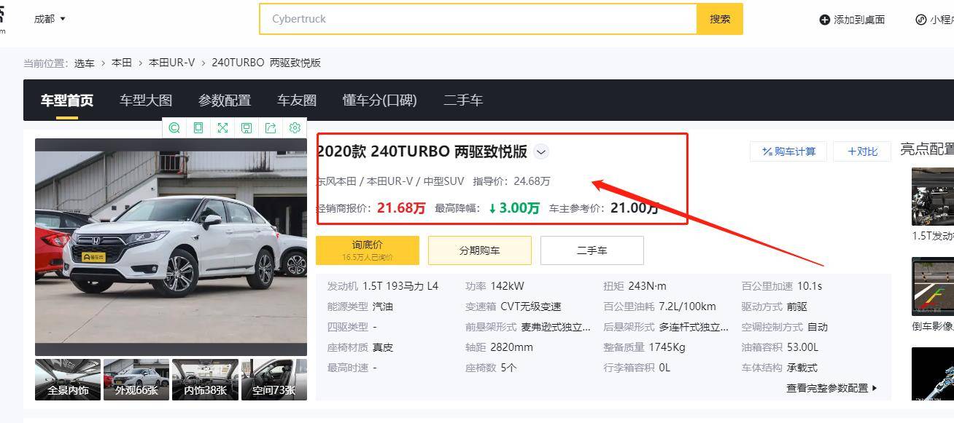
Task: Open the 参数配置 tab
Action: (x=225, y=100)
